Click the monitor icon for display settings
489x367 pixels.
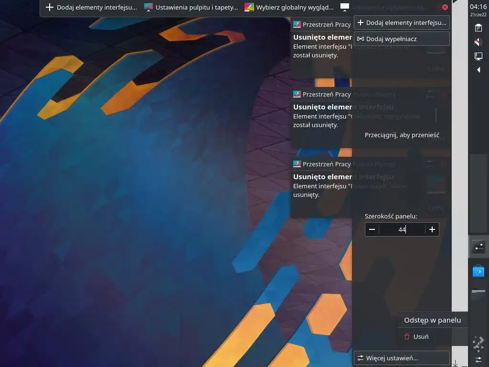[x=344, y=7]
